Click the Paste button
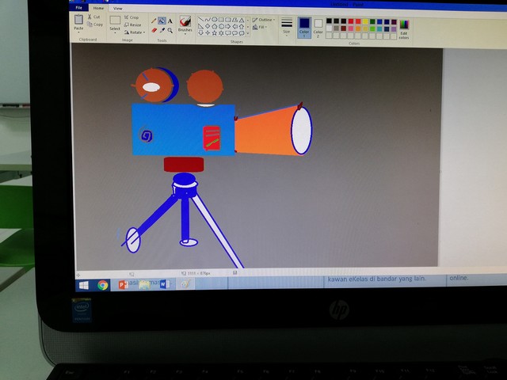This screenshot has height=380, width=507. coord(78,24)
